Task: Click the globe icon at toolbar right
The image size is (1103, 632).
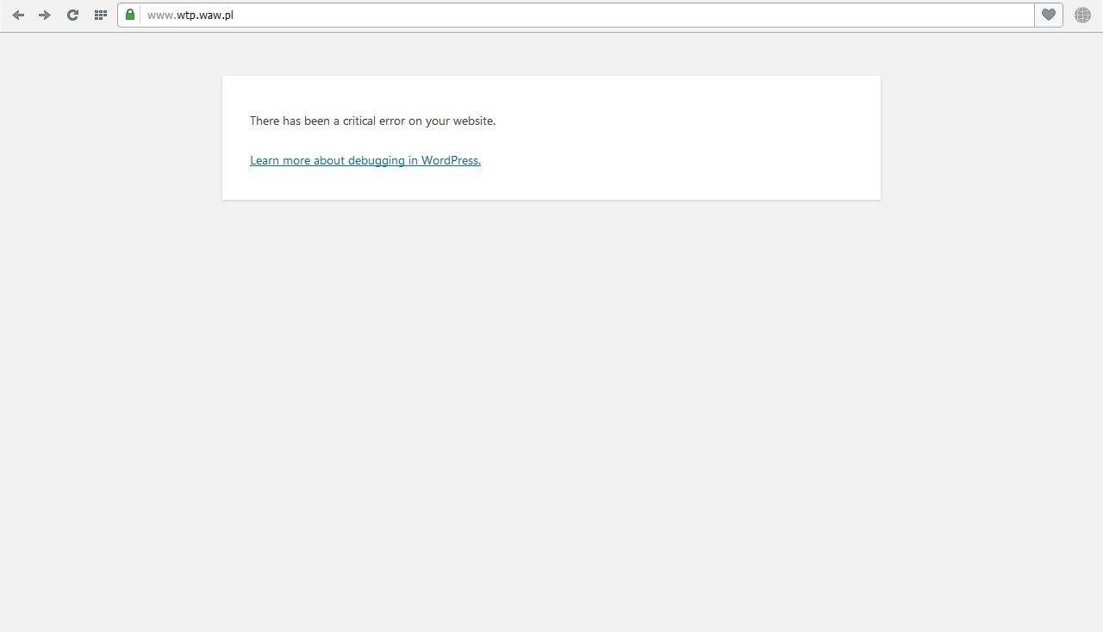Action: tap(1082, 15)
